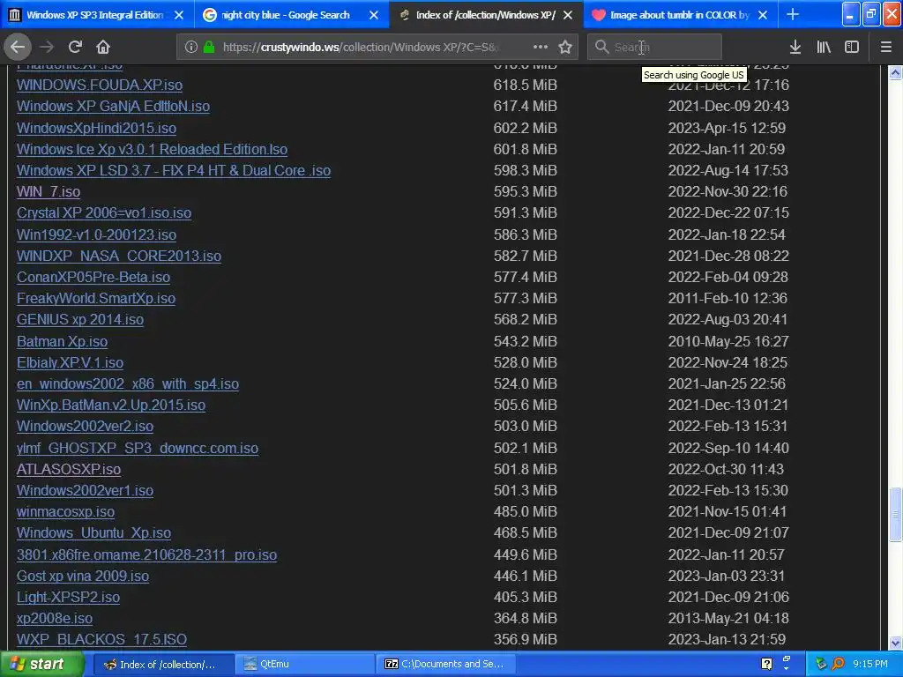Open Crystal XP 2006=vo1.iso.iso

tap(104, 213)
